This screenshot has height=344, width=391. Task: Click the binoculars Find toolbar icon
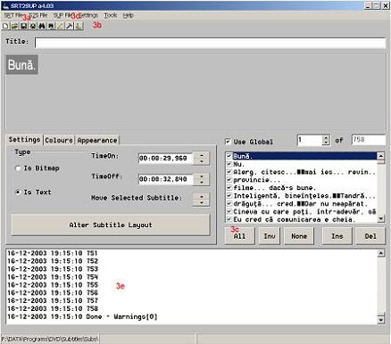coord(42,26)
